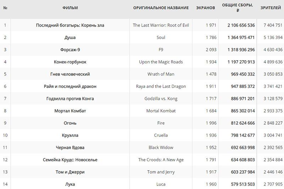Viewport: 284px width, 189px height.
Task: Select the Круэлла film title
Action: click(70, 135)
